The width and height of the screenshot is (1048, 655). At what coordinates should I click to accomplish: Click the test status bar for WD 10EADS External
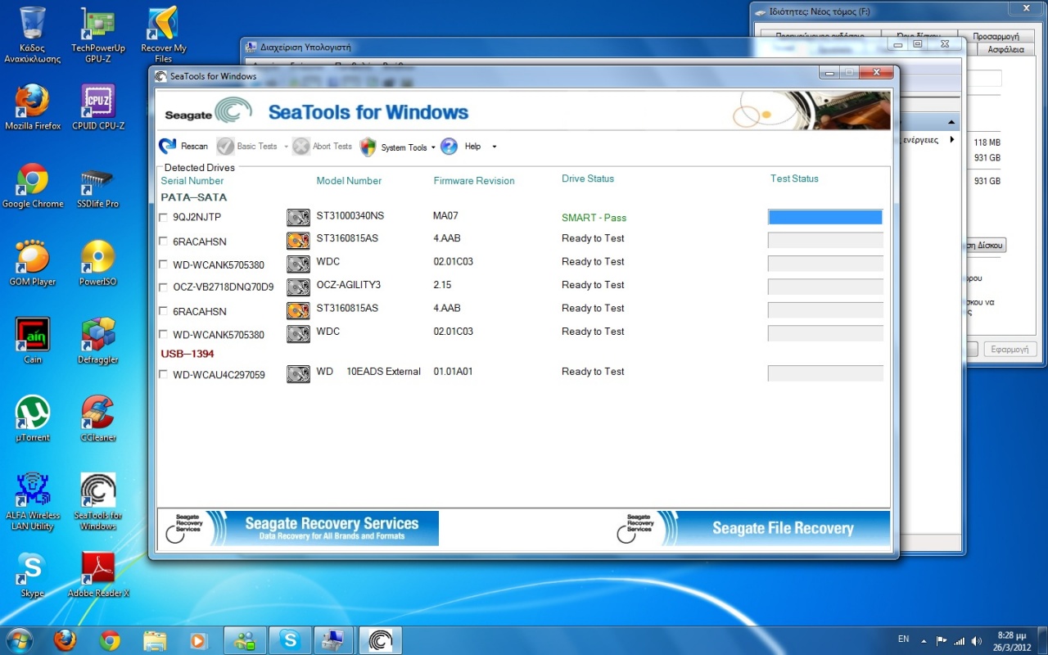825,373
